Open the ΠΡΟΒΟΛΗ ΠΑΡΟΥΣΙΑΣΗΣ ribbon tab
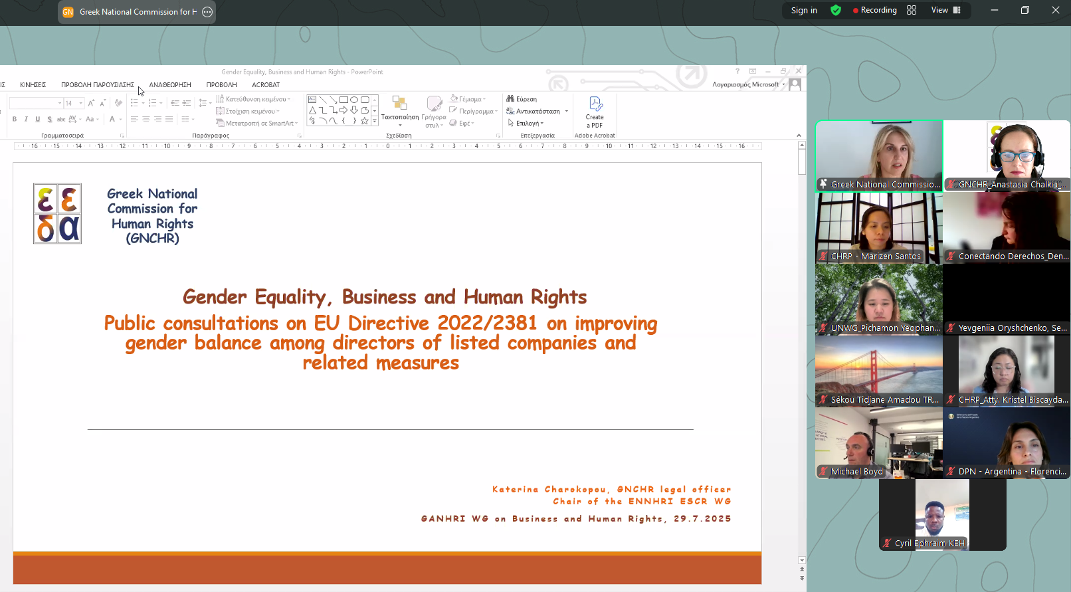The width and height of the screenshot is (1071, 592). tap(98, 85)
